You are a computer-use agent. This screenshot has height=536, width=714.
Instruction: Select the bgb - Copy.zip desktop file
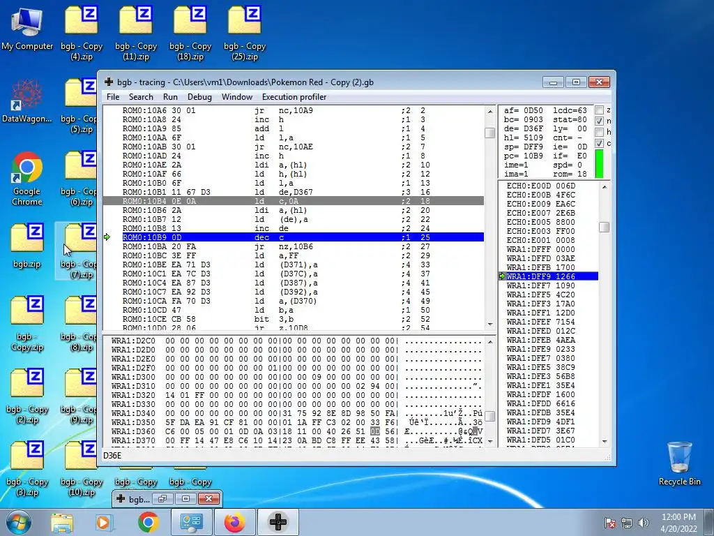(x=27, y=324)
